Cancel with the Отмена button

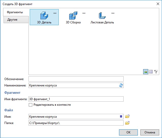[150, 132]
